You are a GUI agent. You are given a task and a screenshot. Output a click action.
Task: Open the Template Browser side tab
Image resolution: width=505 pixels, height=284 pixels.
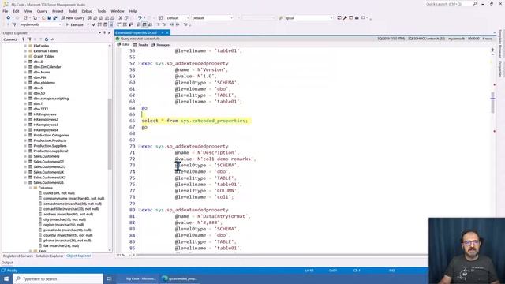500,43
